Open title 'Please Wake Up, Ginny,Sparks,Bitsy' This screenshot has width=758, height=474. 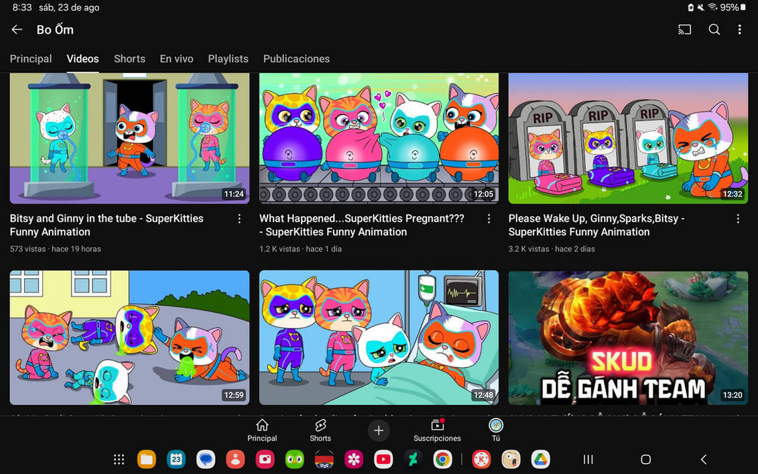(596, 225)
